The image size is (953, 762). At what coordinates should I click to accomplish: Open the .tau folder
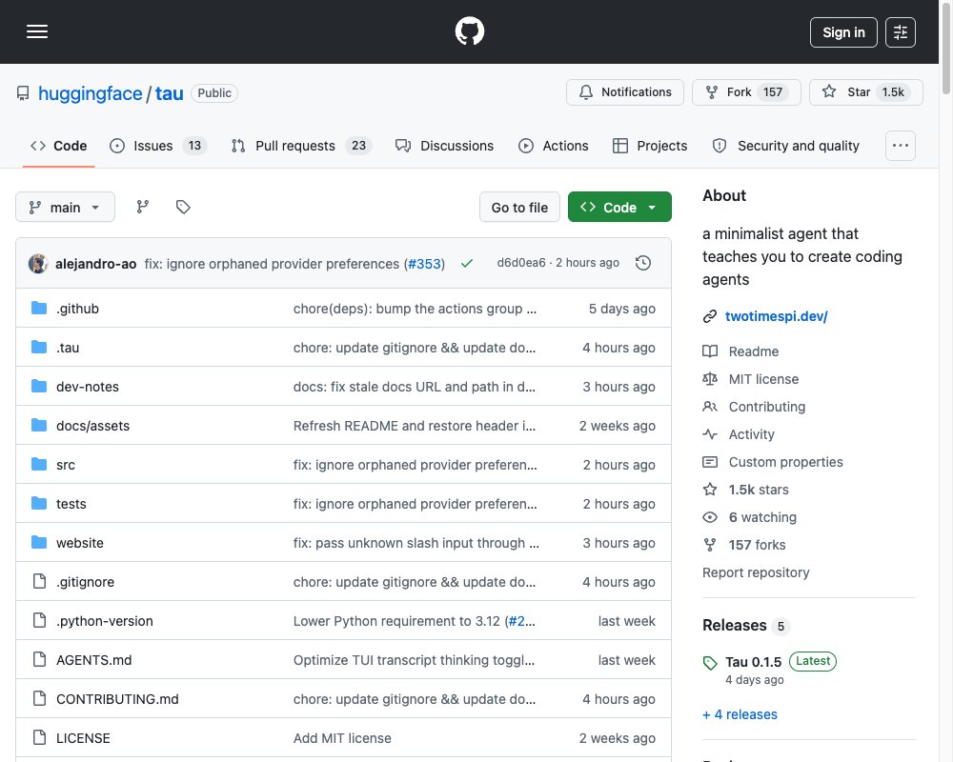click(x=68, y=348)
